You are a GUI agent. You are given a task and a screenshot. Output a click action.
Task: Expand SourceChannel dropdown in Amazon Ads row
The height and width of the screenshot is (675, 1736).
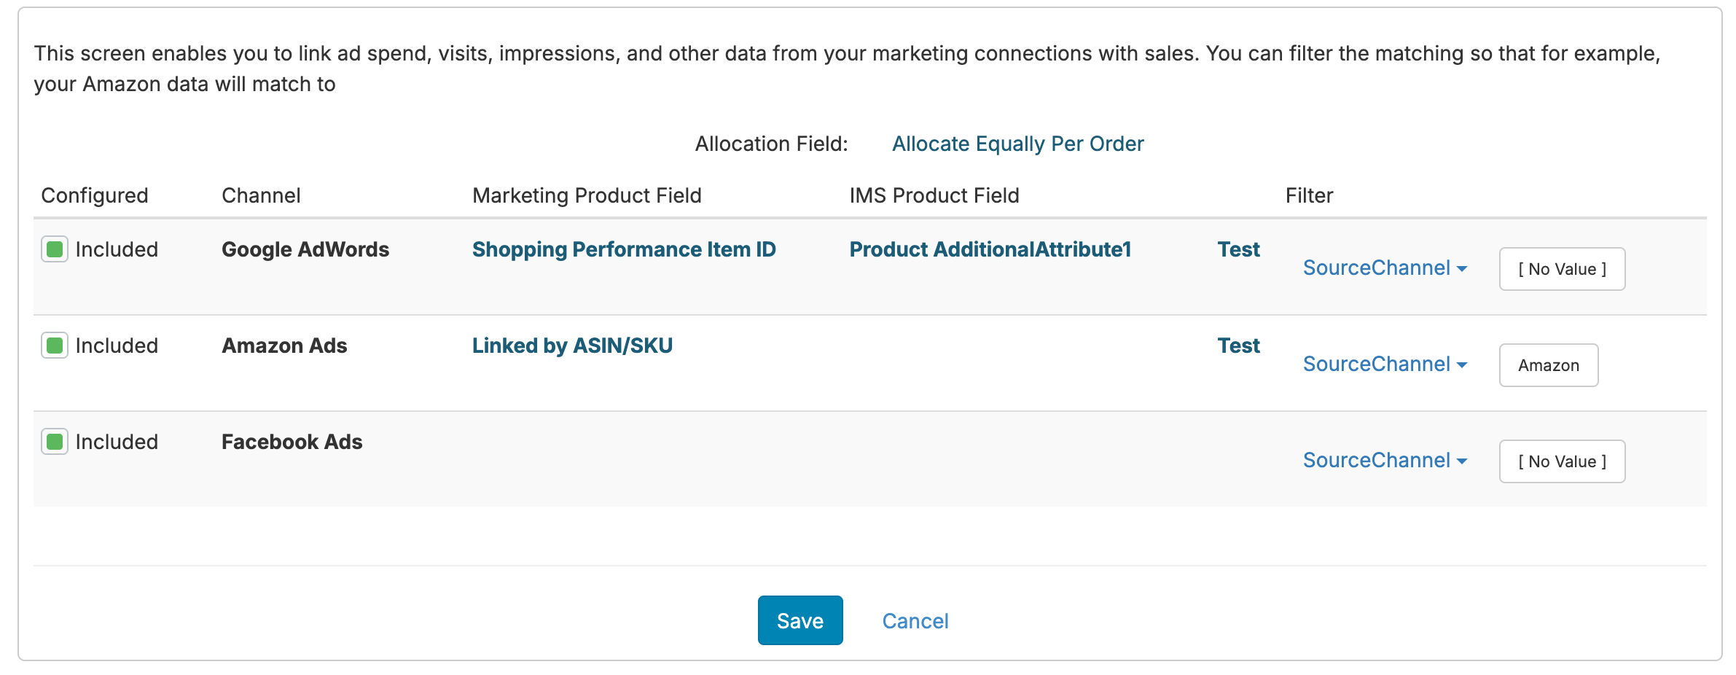click(1384, 364)
